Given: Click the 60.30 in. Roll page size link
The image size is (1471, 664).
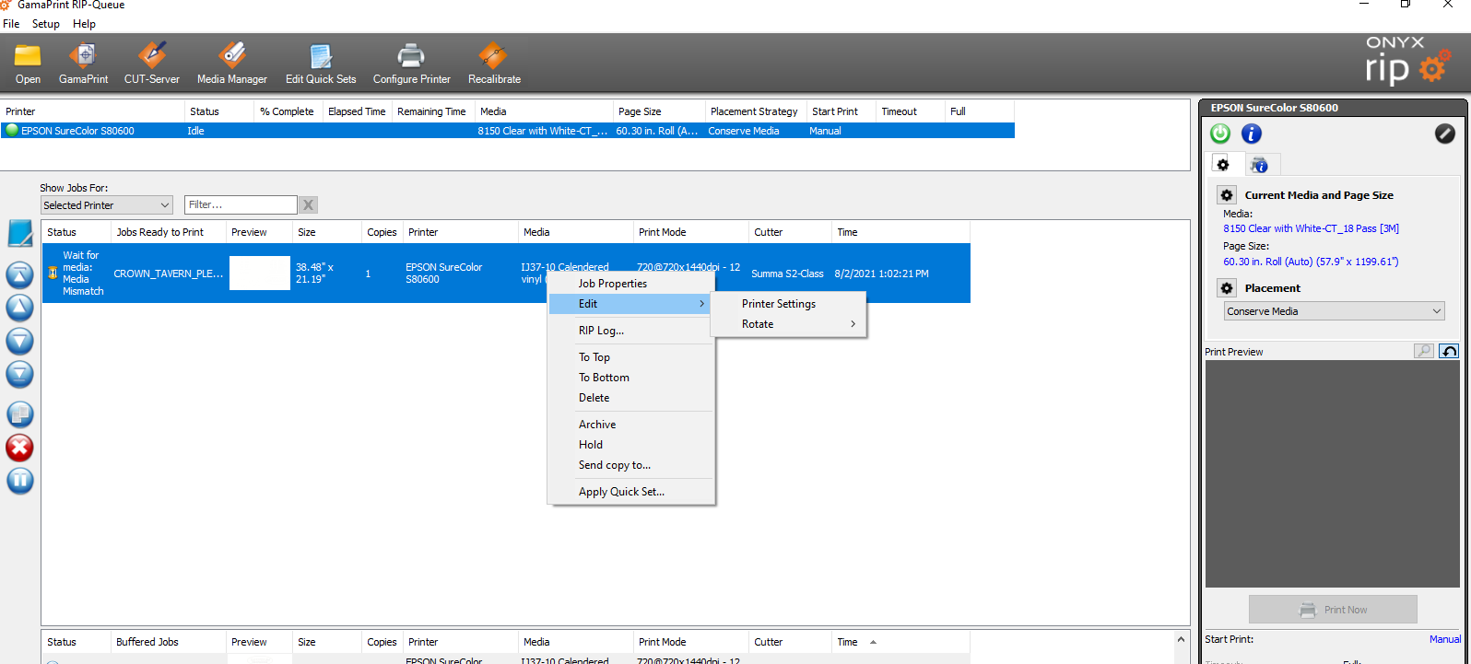Looking at the screenshot, I should [1311, 262].
